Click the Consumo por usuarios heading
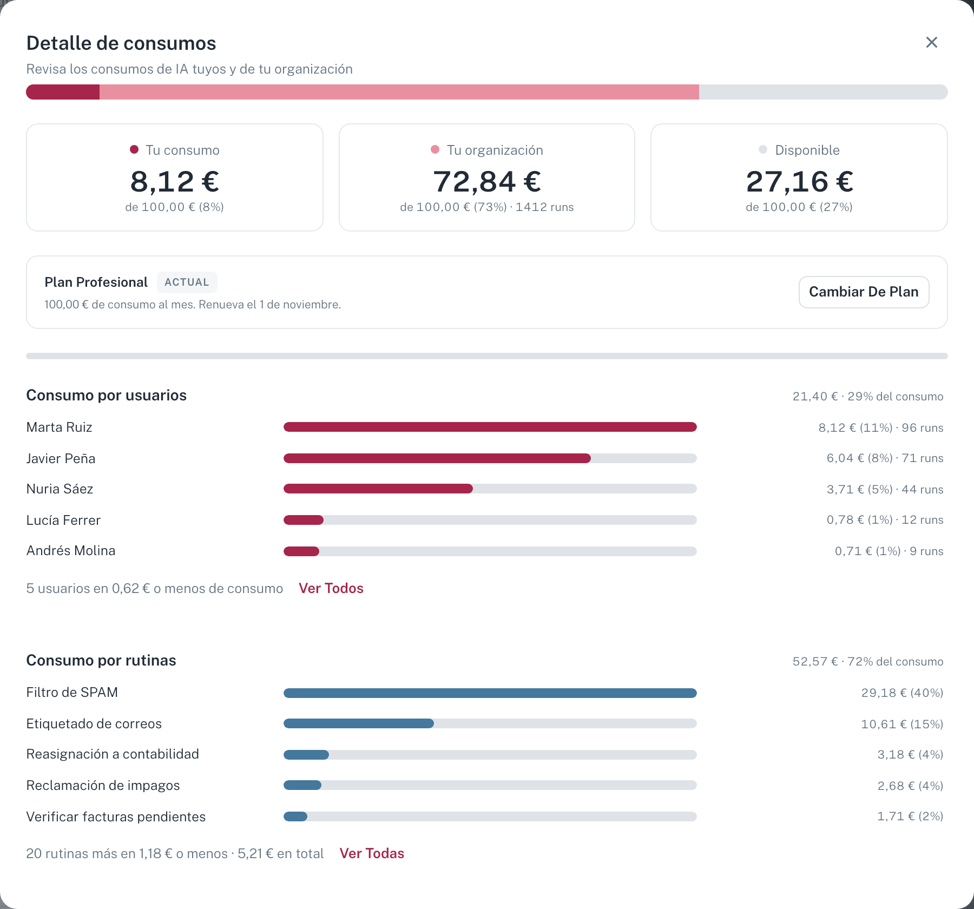 tap(107, 396)
